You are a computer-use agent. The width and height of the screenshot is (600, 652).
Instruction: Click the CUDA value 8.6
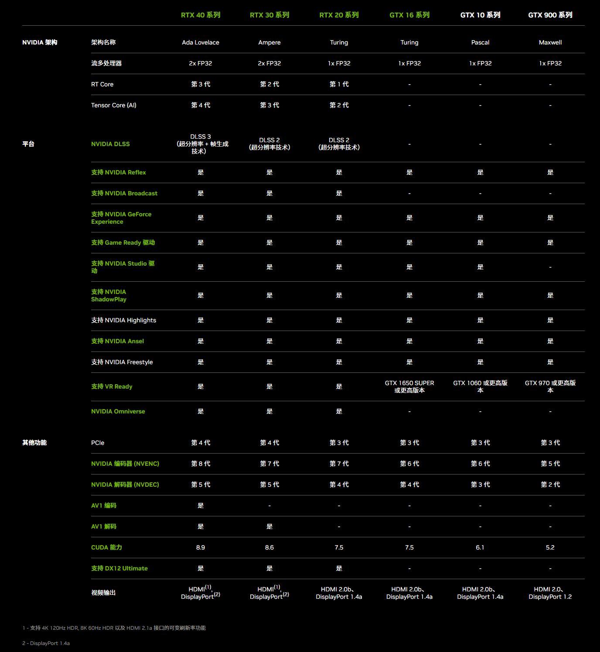pyautogui.click(x=269, y=547)
